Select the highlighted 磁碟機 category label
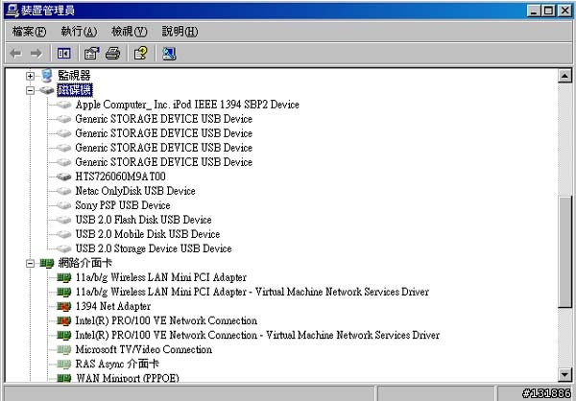The width and height of the screenshot is (576, 401). [75, 90]
